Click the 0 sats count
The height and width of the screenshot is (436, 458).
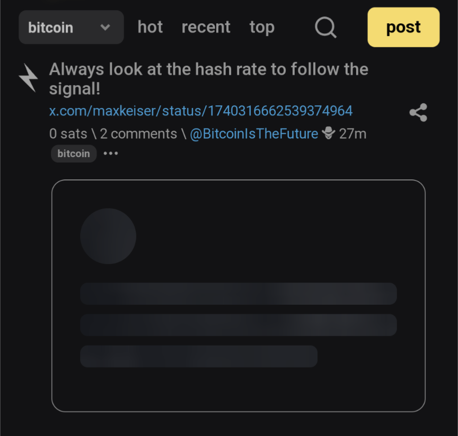[68, 134]
